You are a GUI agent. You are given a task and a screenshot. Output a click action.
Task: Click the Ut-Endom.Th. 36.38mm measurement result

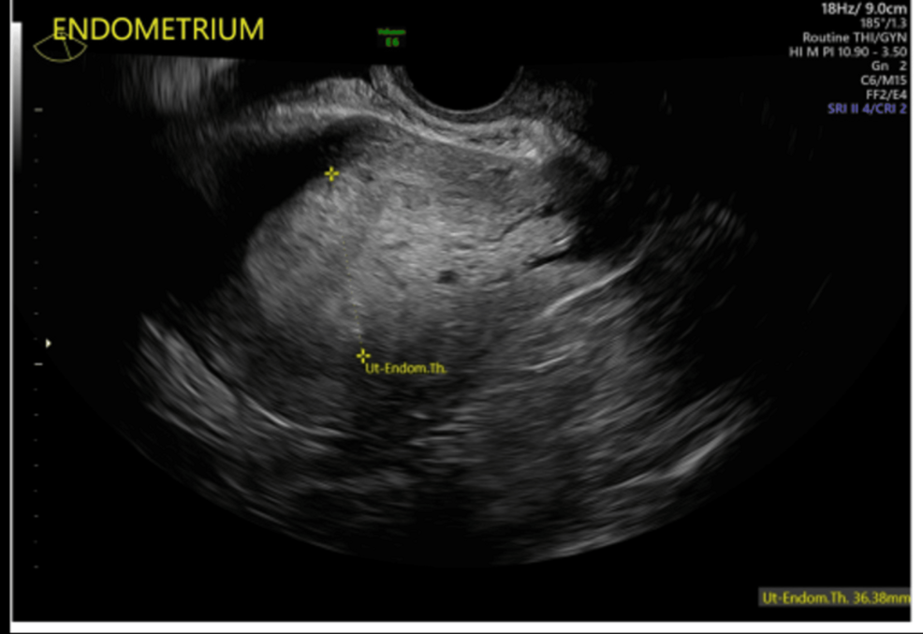coord(835,597)
